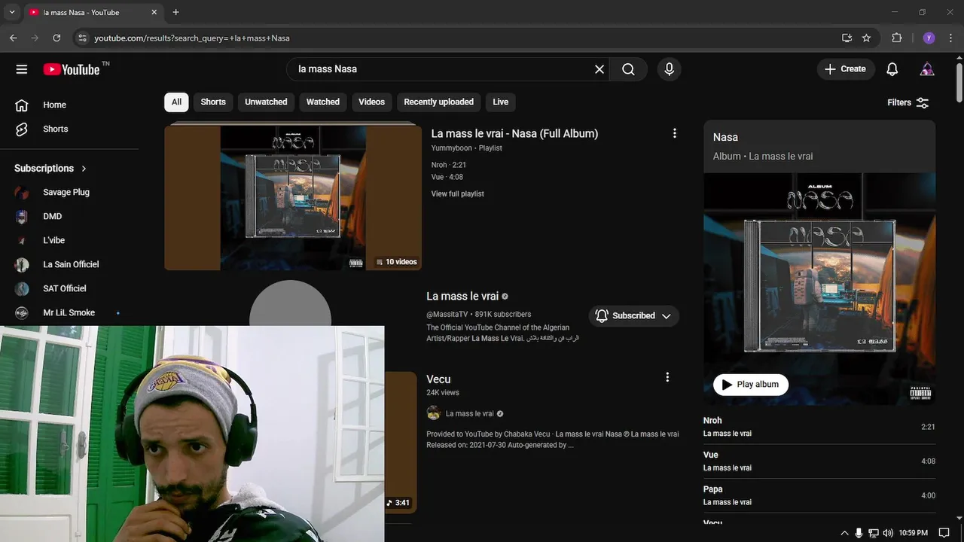The height and width of the screenshot is (542, 964).
Task: Play track Papa in album panel
Action: 819,495
